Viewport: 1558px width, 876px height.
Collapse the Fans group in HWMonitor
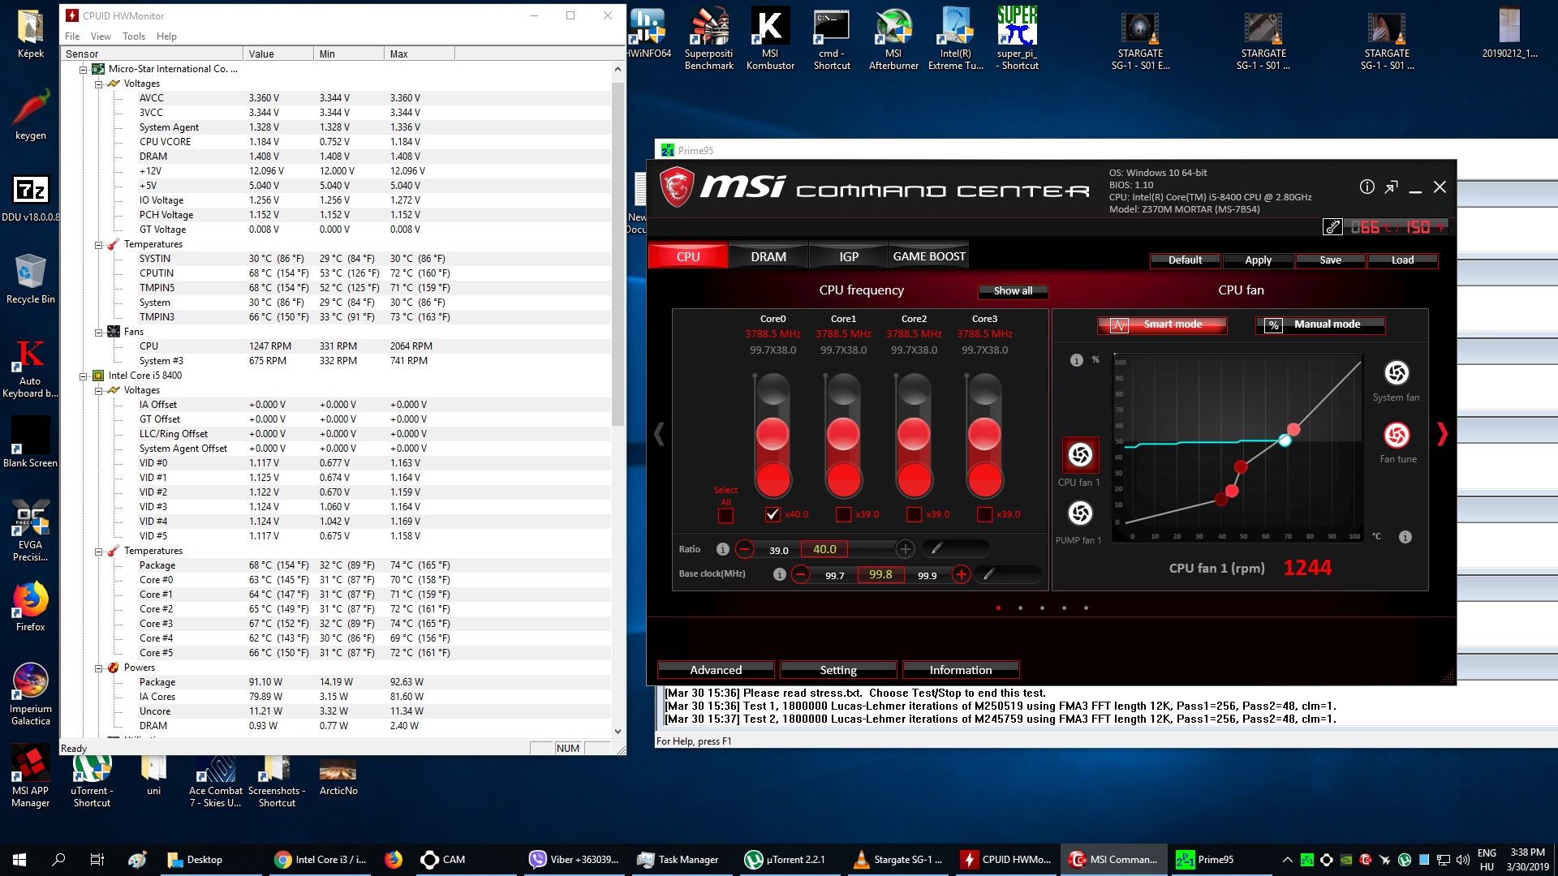point(99,333)
